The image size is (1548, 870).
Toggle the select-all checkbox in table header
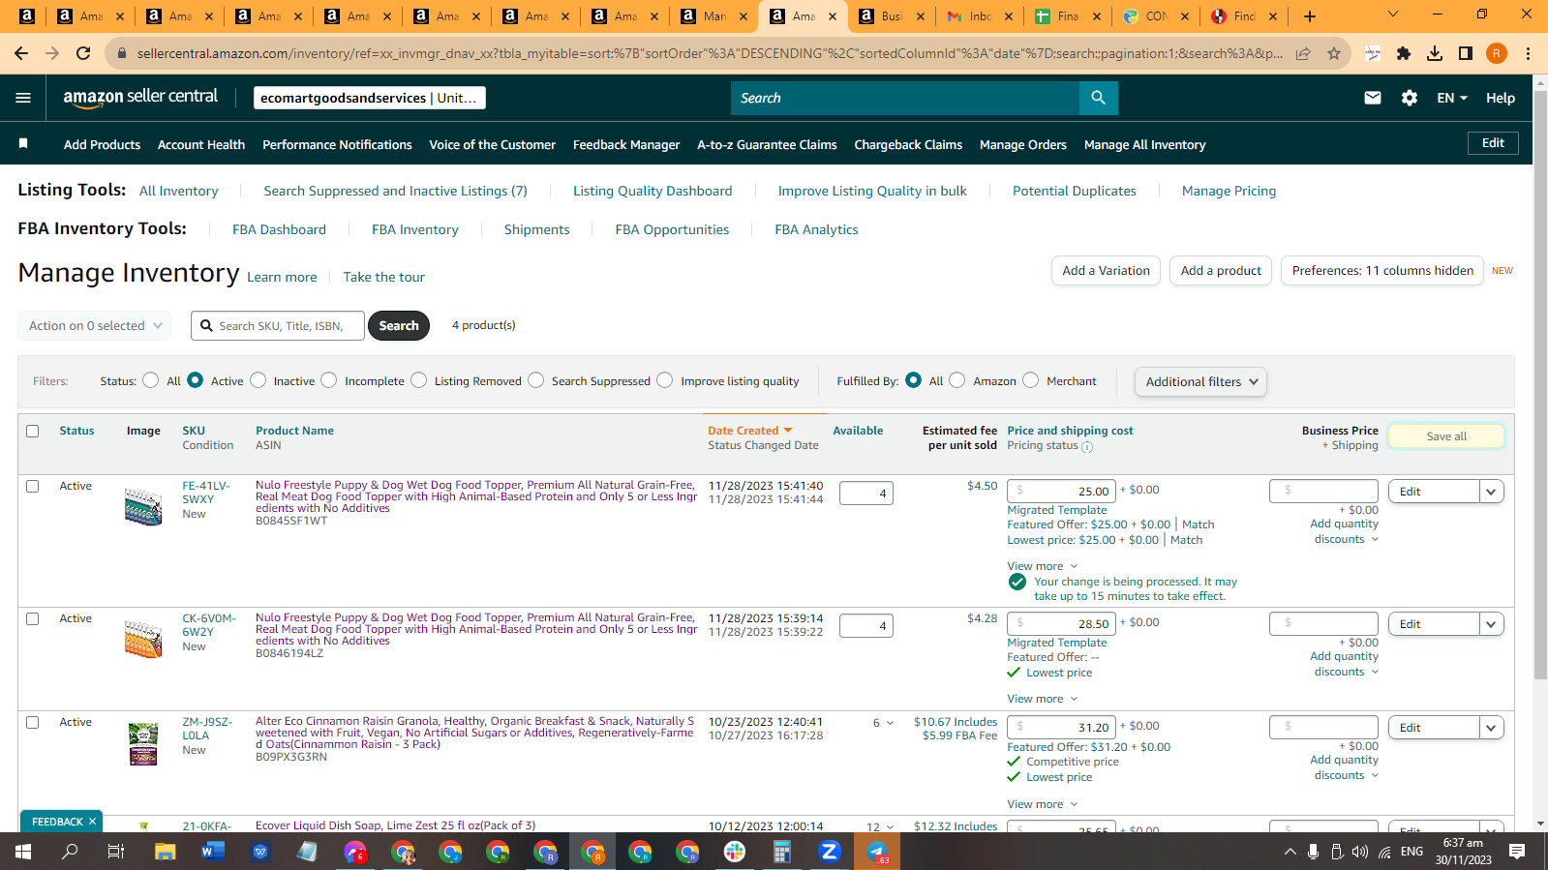point(33,431)
